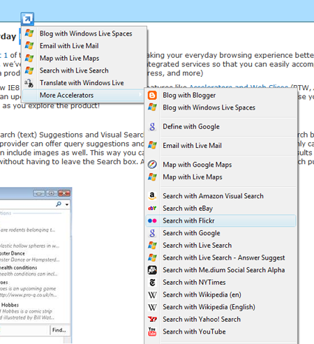Click Windows icon beside Search with Live Search in first menu

point(29,70)
